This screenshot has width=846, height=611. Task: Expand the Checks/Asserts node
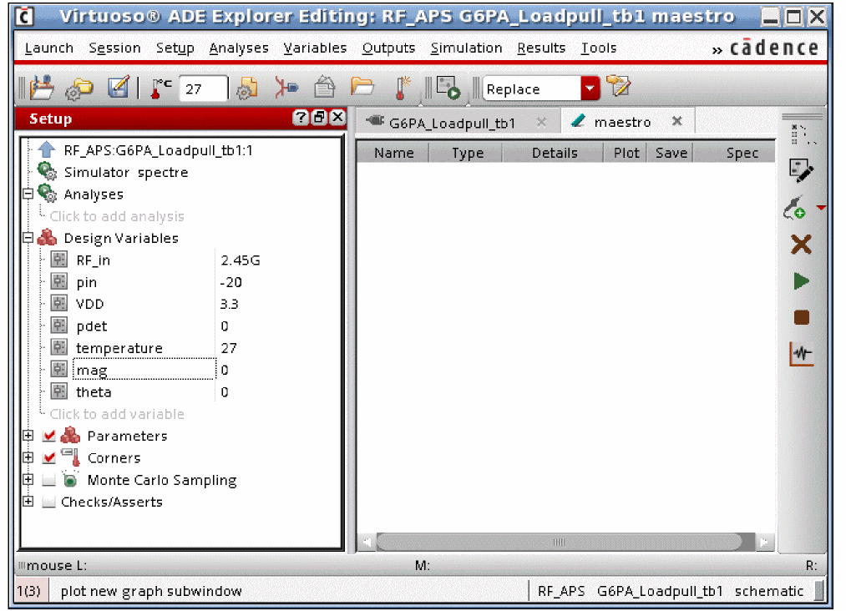[x=28, y=502]
